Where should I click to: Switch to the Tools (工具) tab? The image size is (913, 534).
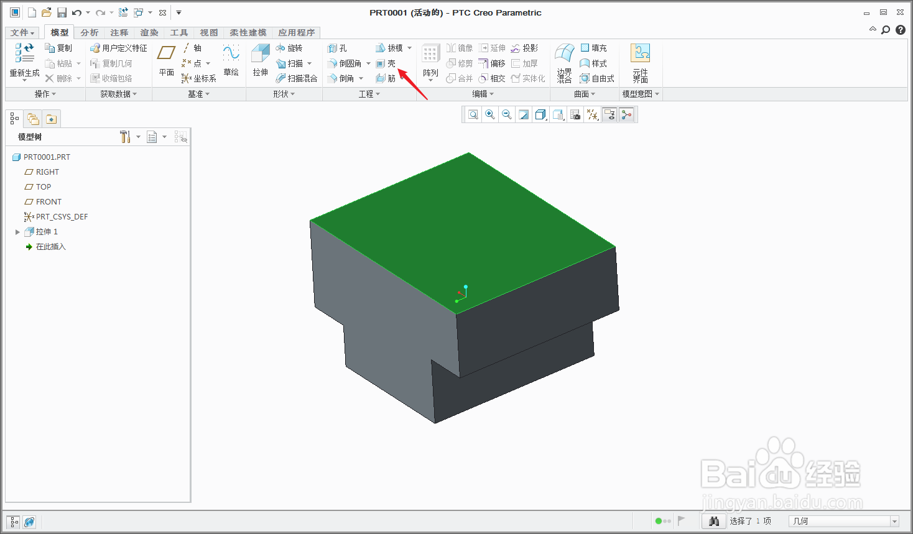[x=179, y=32]
